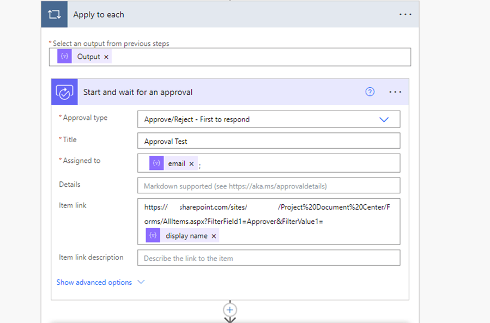Image resolution: width=490 pixels, height=323 pixels.
Task: Edit the Title field 'Approval Test'
Action: pyautogui.click(x=269, y=141)
